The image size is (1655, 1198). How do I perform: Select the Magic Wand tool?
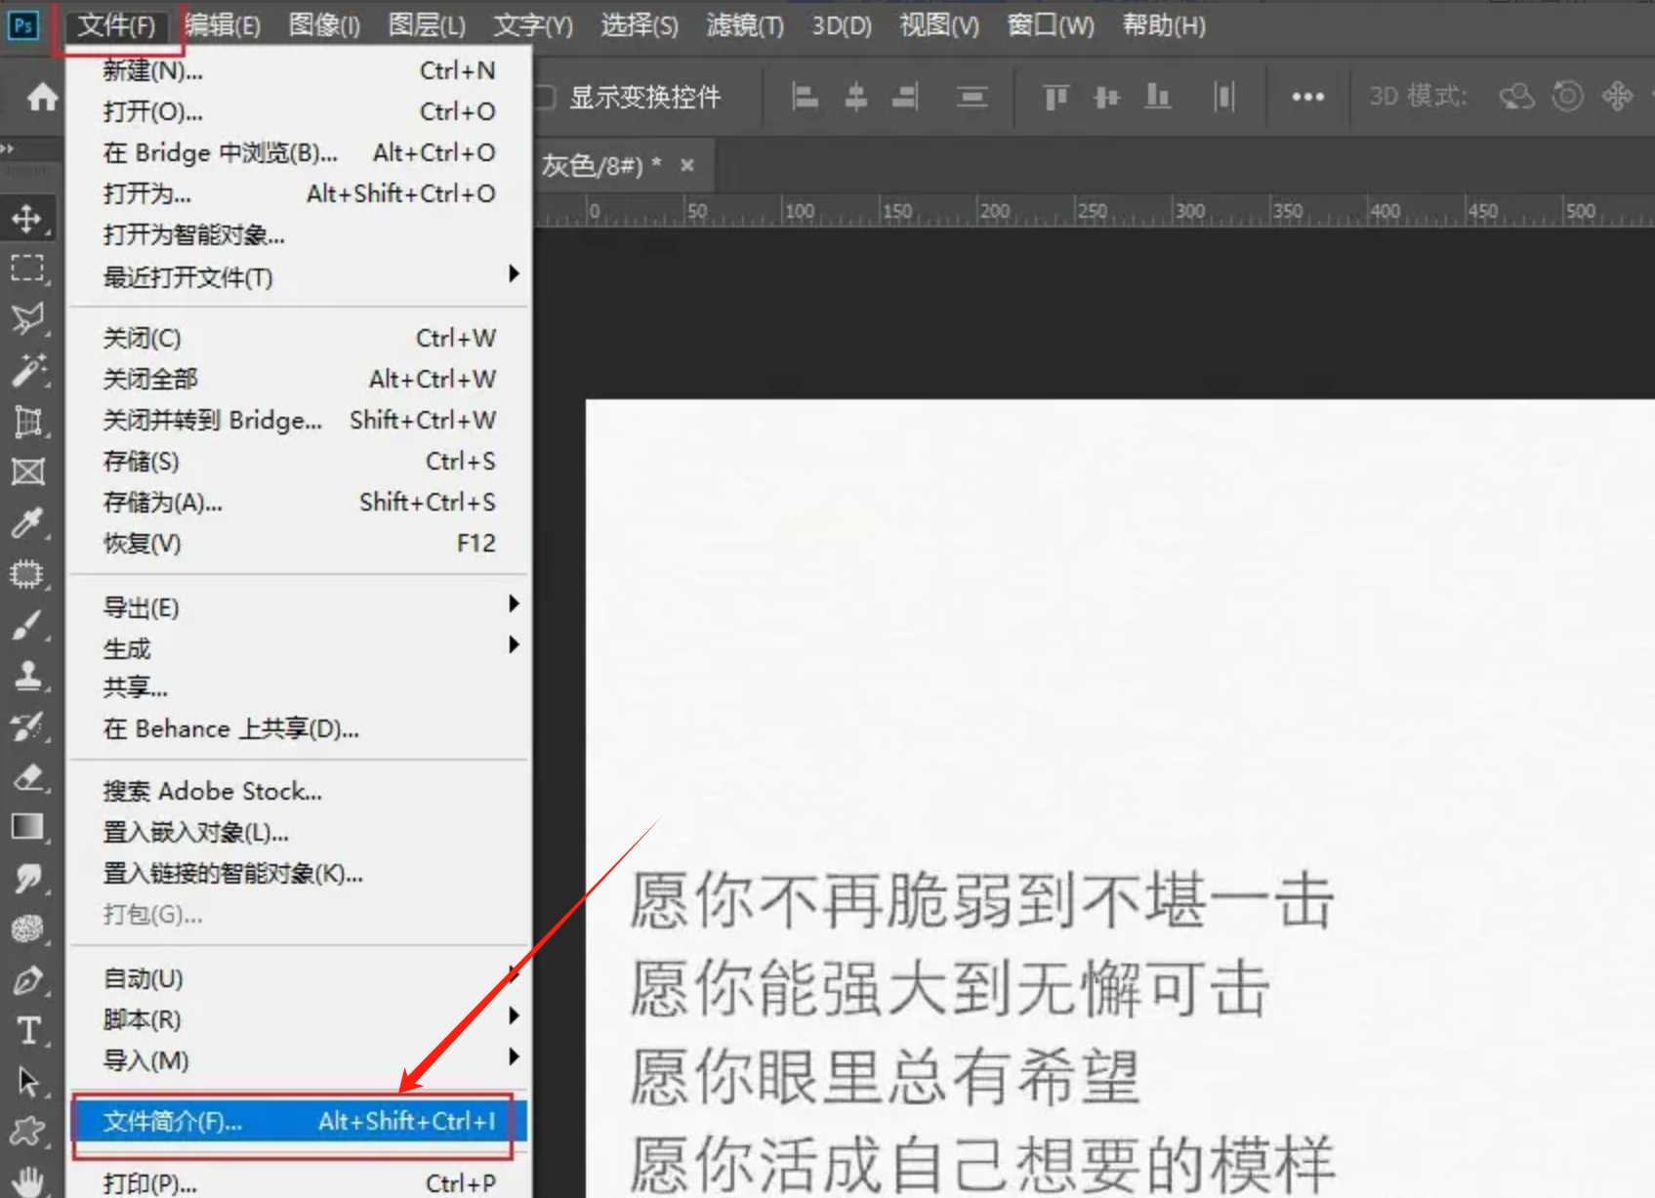click(x=27, y=370)
